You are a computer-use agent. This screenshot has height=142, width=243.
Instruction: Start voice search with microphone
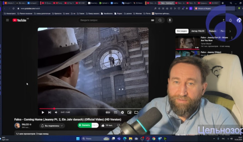point(170,20)
